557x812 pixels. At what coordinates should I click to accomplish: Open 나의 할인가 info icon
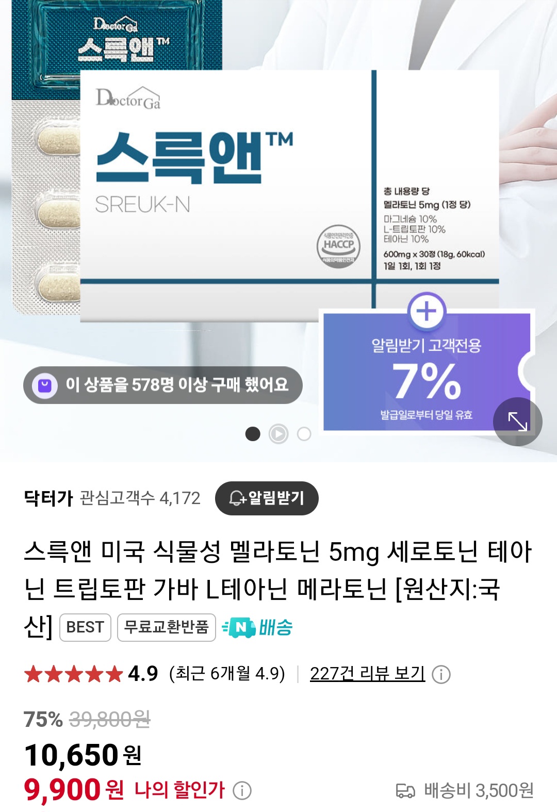[242, 790]
